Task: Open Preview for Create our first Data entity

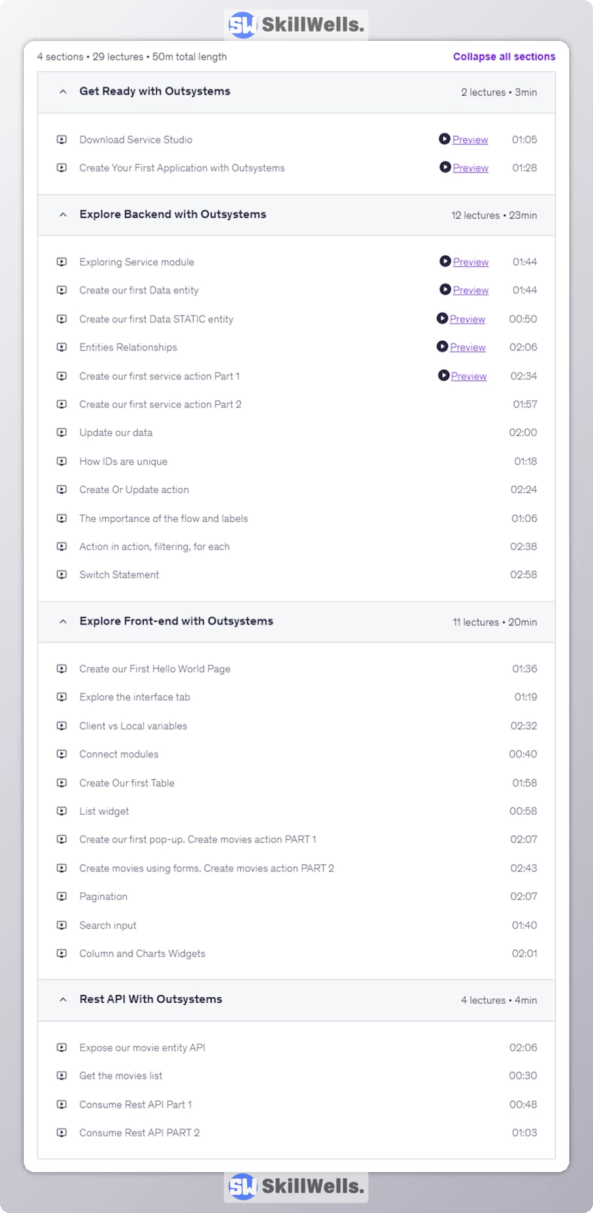Action: click(471, 290)
